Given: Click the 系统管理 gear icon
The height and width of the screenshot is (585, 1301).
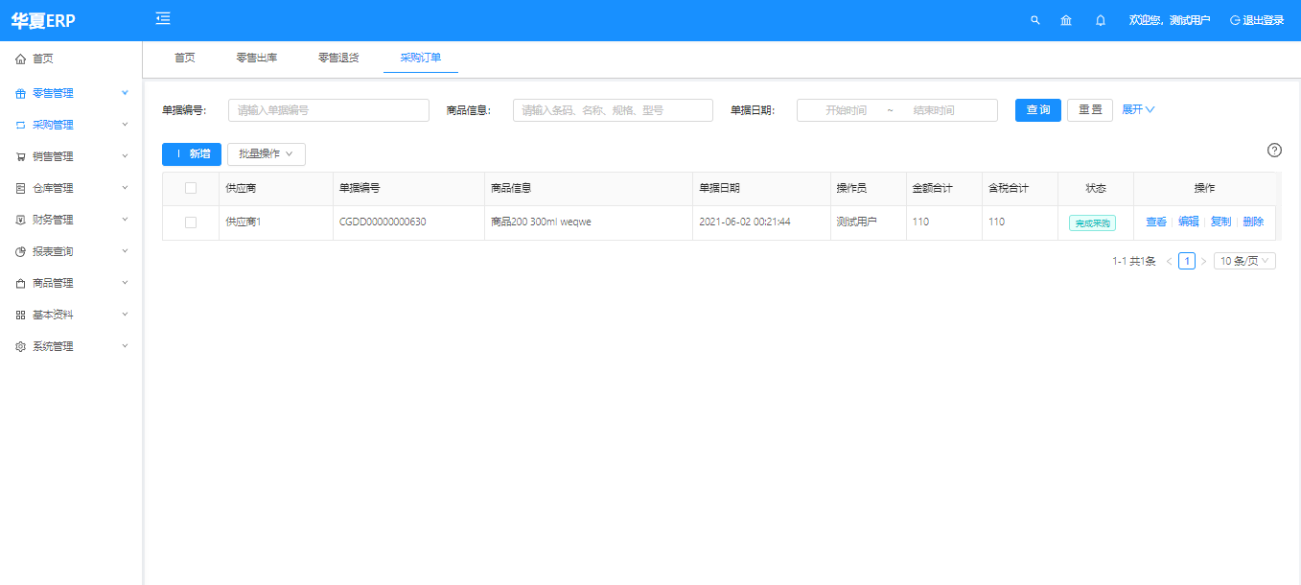Looking at the screenshot, I should click(x=21, y=346).
